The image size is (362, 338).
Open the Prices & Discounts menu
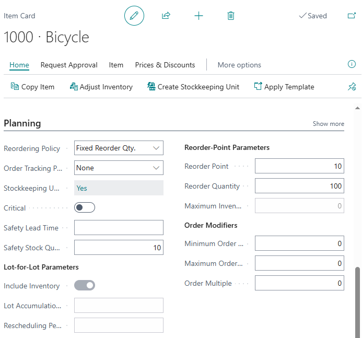point(165,65)
